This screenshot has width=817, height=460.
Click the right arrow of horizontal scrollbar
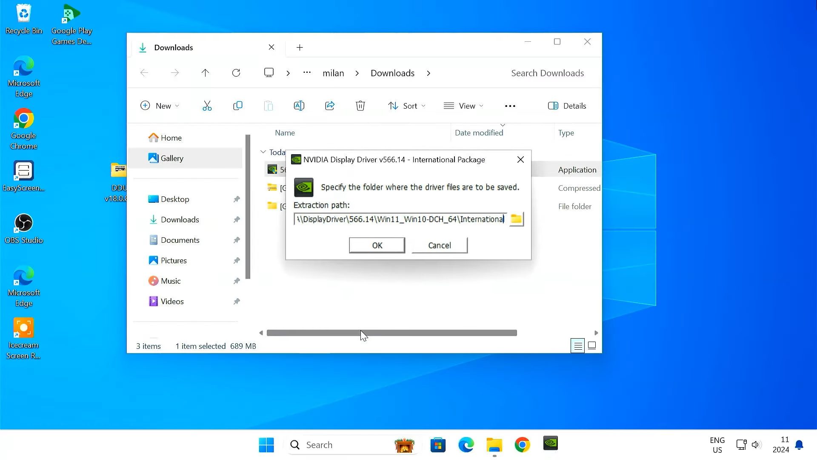pyautogui.click(x=596, y=333)
